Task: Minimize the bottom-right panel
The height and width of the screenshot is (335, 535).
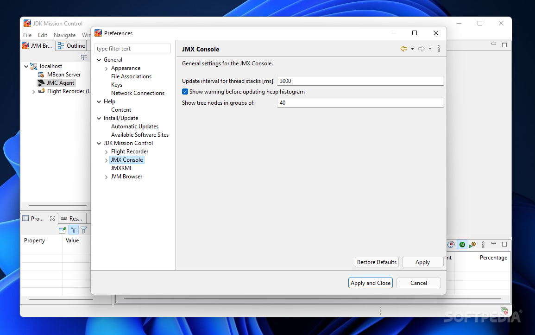Action: [x=494, y=243]
